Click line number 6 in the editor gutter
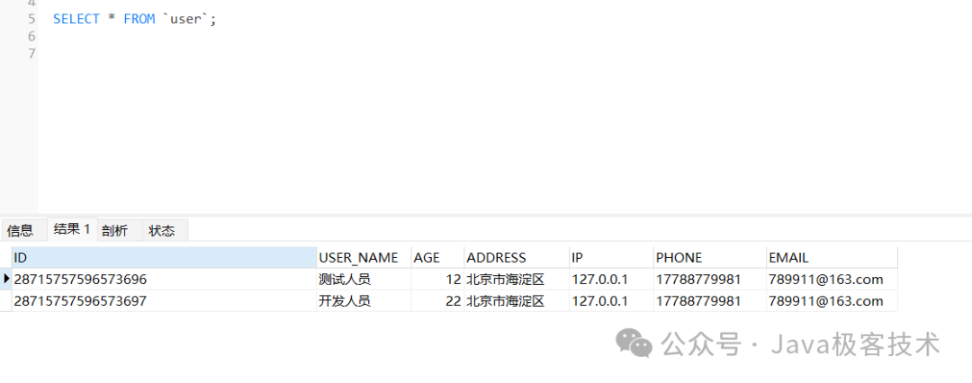The height and width of the screenshot is (383, 972). pos(31,36)
